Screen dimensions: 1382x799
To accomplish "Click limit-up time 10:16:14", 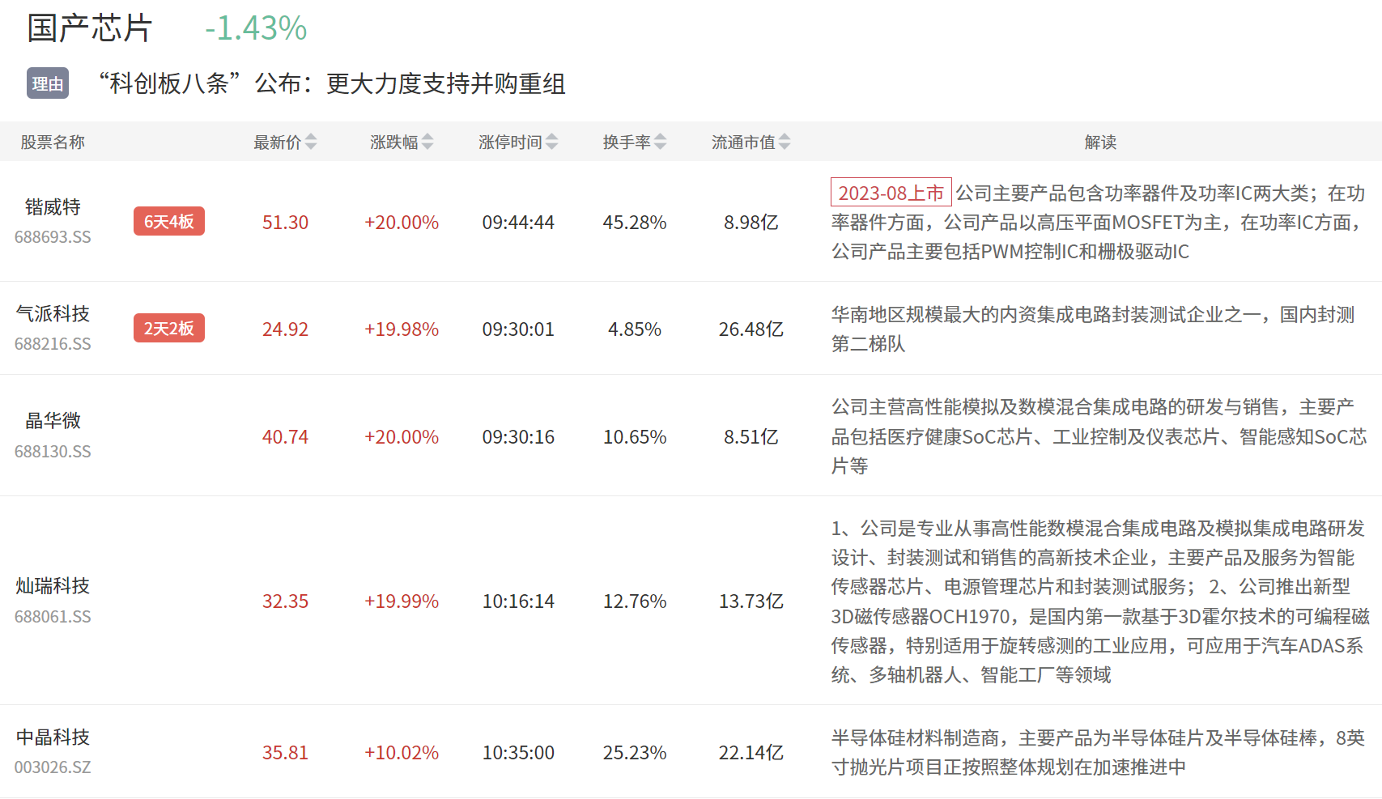I will 518,601.
